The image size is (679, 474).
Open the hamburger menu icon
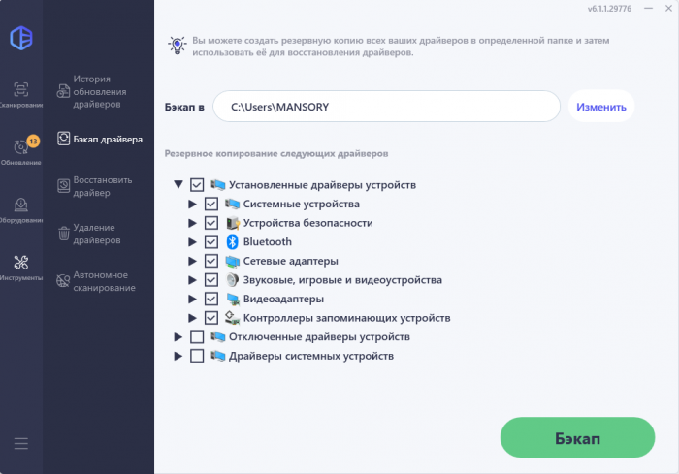21,443
